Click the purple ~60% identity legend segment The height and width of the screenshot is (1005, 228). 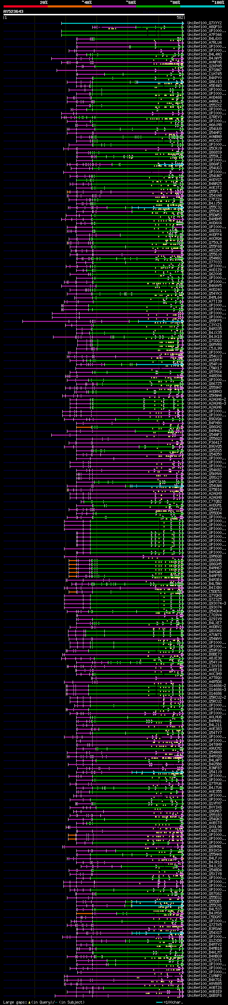[x=114, y=6]
